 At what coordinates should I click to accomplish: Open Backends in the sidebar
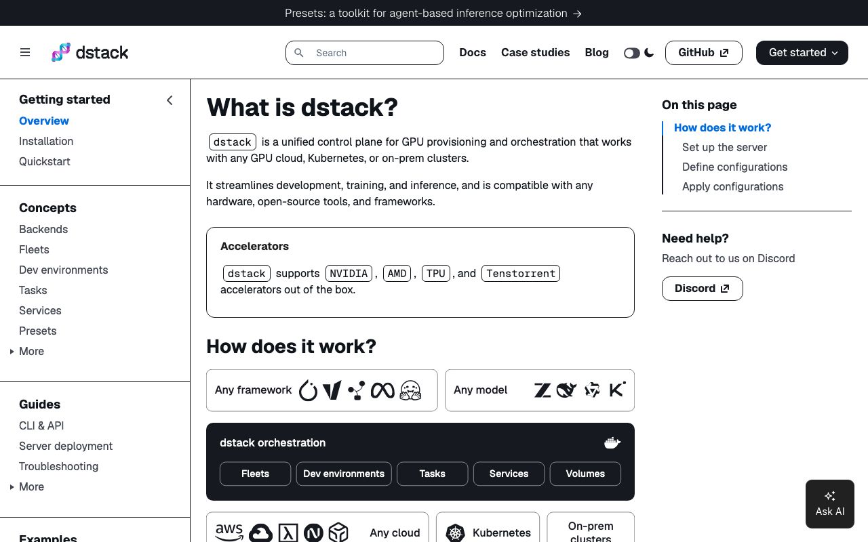click(x=43, y=229)
